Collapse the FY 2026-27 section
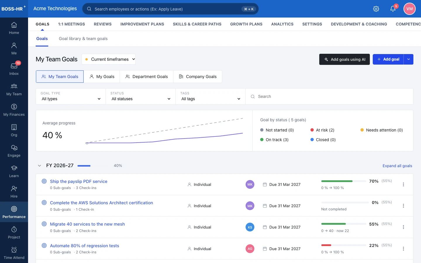The width and height of the screenshot is (421, 263). [x=39, y=166]
